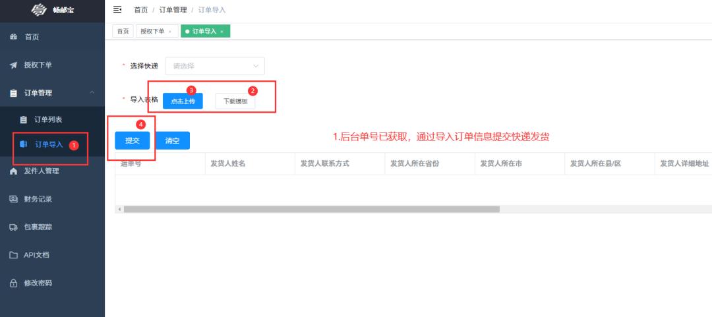Close the 授权下单 tab
The height and width of the screenshot is (317, 712).
[x=170, y=32]
